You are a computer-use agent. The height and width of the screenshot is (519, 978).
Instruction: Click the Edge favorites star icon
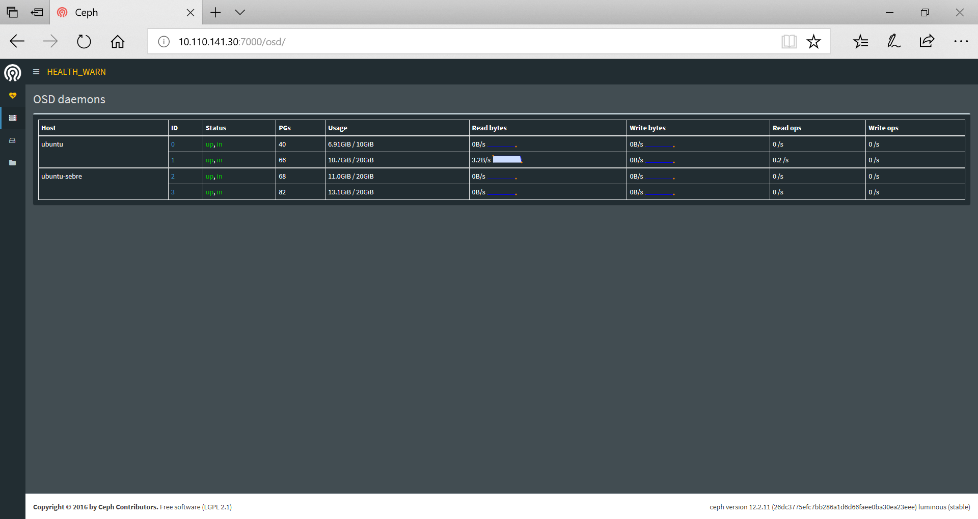pyautogui.click(x=813, y=41)
